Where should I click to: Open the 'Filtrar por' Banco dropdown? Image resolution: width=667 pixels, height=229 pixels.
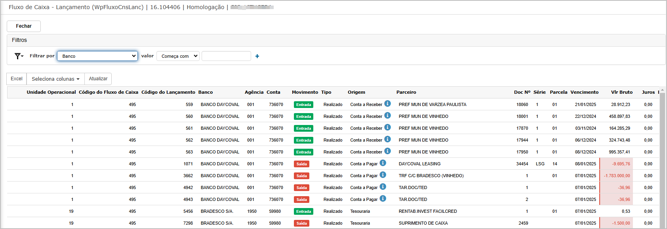[97, 56]
